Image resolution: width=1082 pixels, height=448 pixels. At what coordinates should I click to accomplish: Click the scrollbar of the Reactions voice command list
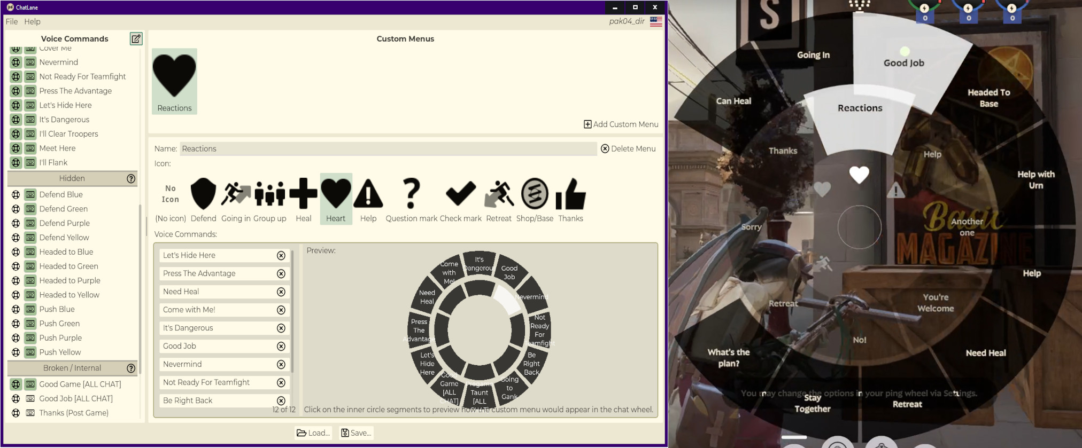292,311
